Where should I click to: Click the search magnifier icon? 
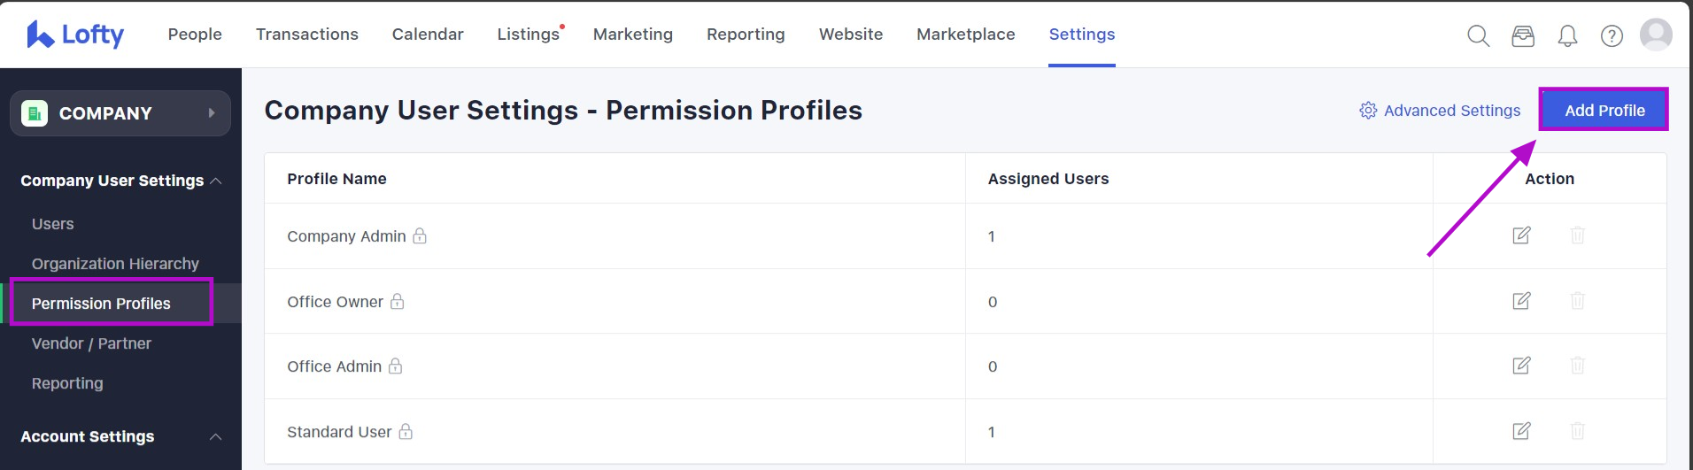[1478, 35]
